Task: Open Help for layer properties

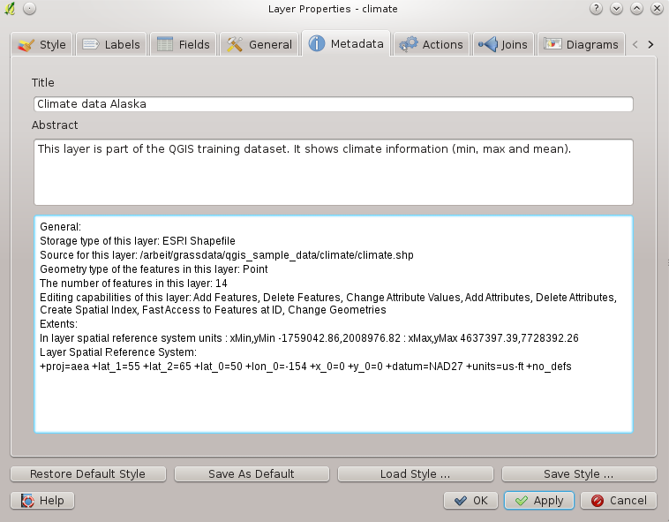Action: pos(42,501)
